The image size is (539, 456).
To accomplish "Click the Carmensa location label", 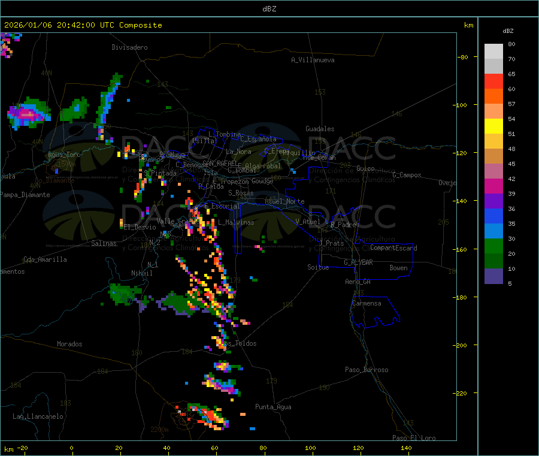I will pos(367,303).
